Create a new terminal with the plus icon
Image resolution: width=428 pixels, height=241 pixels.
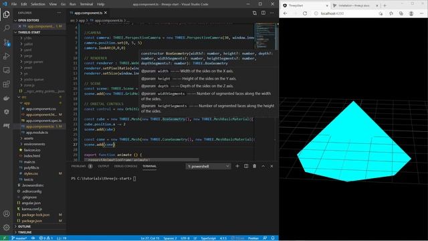(237, 166)
